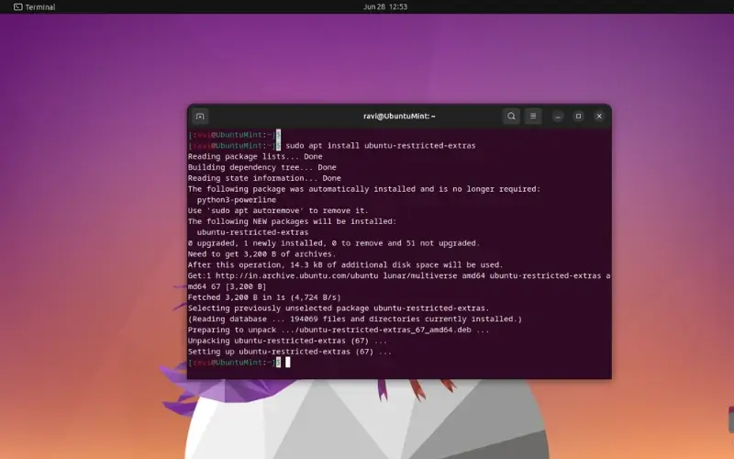The width and height of the screenshot is (734, 459).
Task: Open the terminal hamburger menu
Action: coord(533,117)
